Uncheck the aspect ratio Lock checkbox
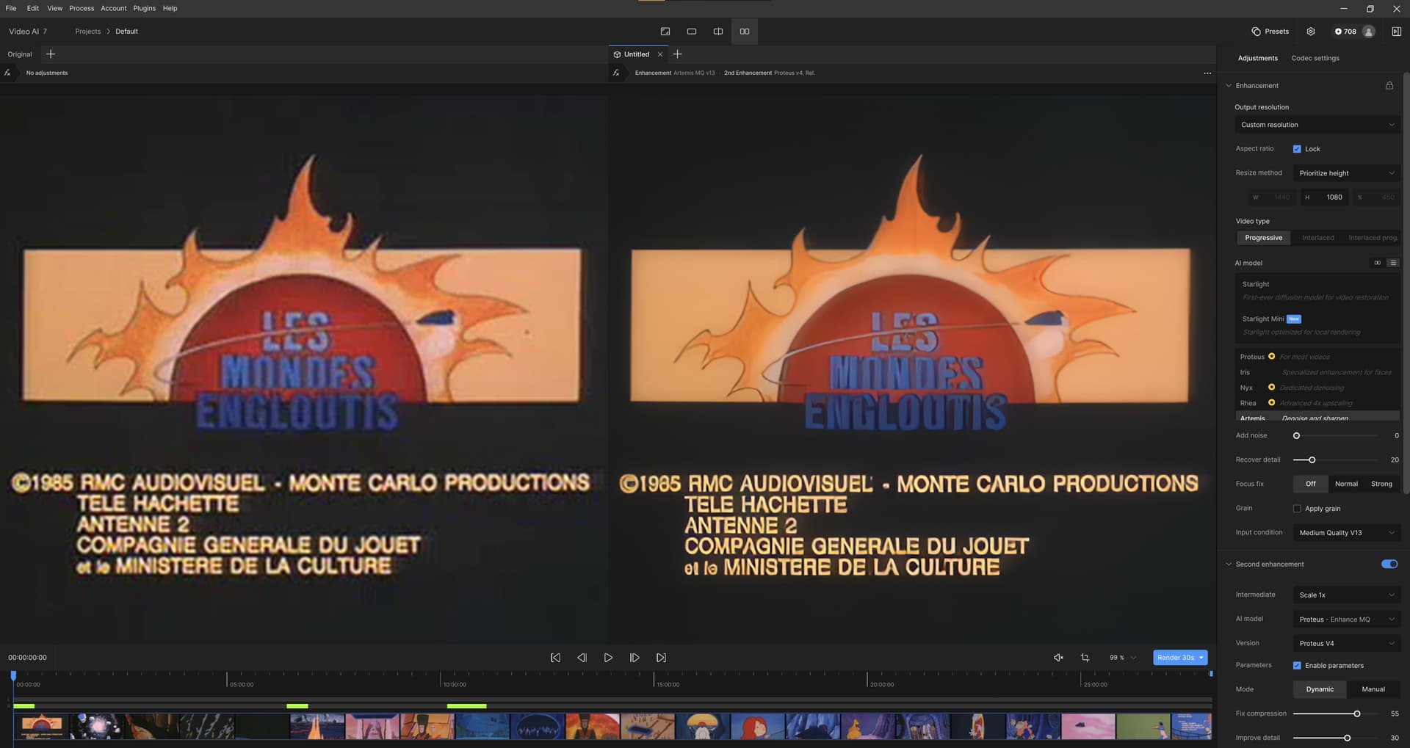This screenshot has height=748, width=1410. 1297,149
